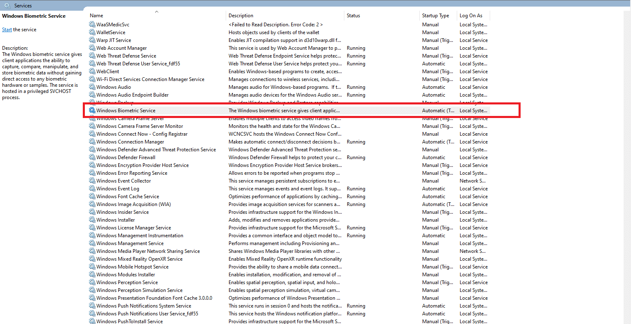Image resolution: width=631 pixels, height=324 pixels.
Task: Click description 'Hosts objects used by clients of the wallet'
Action: [274, 32]
